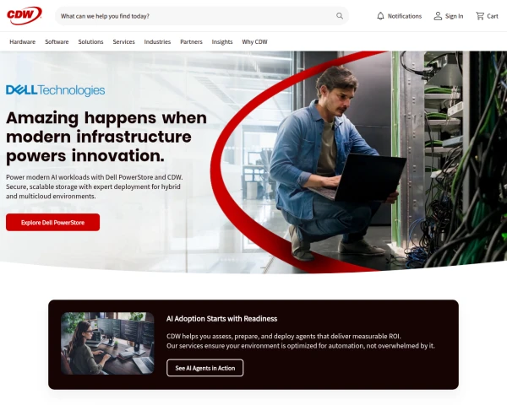
Task: Click the AI Adoption Starts with Readiness heading
Action: (x=221, y=319)
